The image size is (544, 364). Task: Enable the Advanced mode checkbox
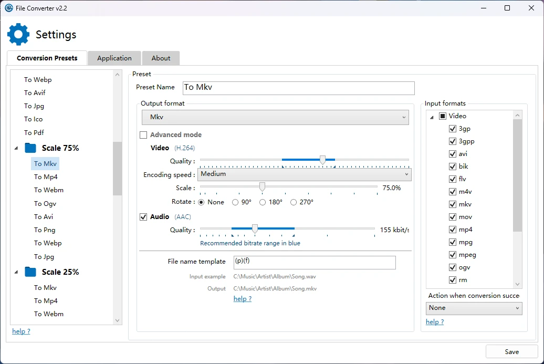click(143, 135)
